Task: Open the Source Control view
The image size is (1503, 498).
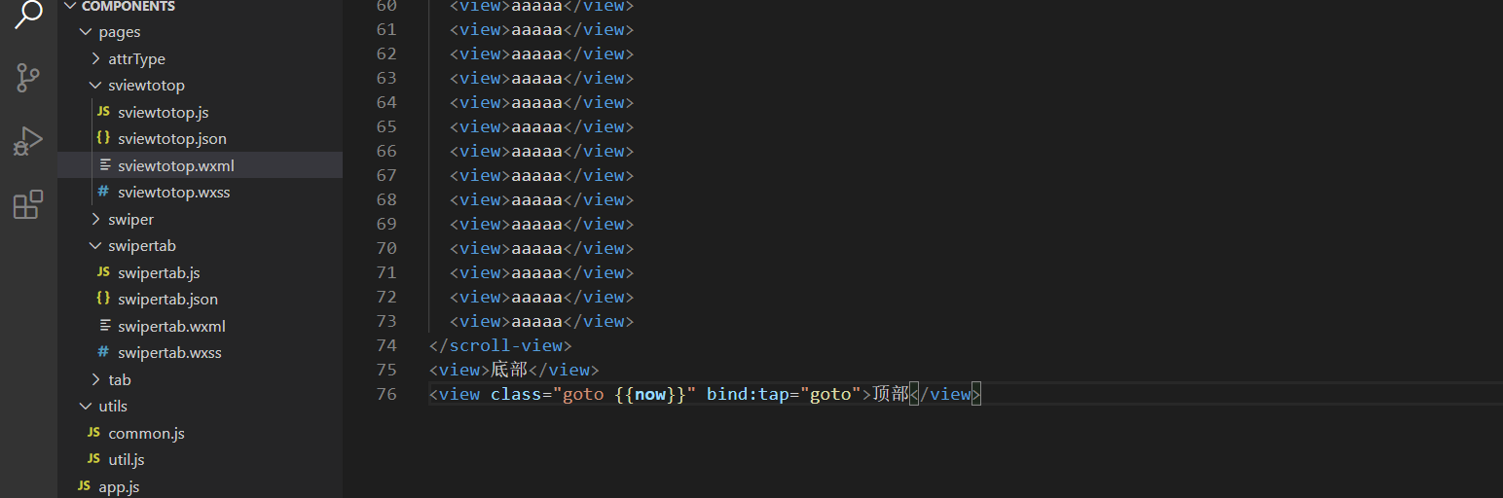Action: click(28, 78)
